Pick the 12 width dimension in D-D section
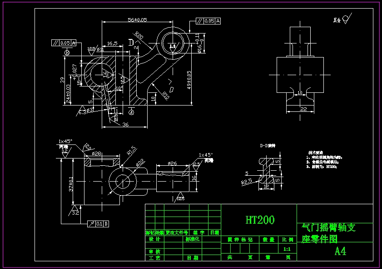Screen dimensions: 382x269 click(266, 187)
